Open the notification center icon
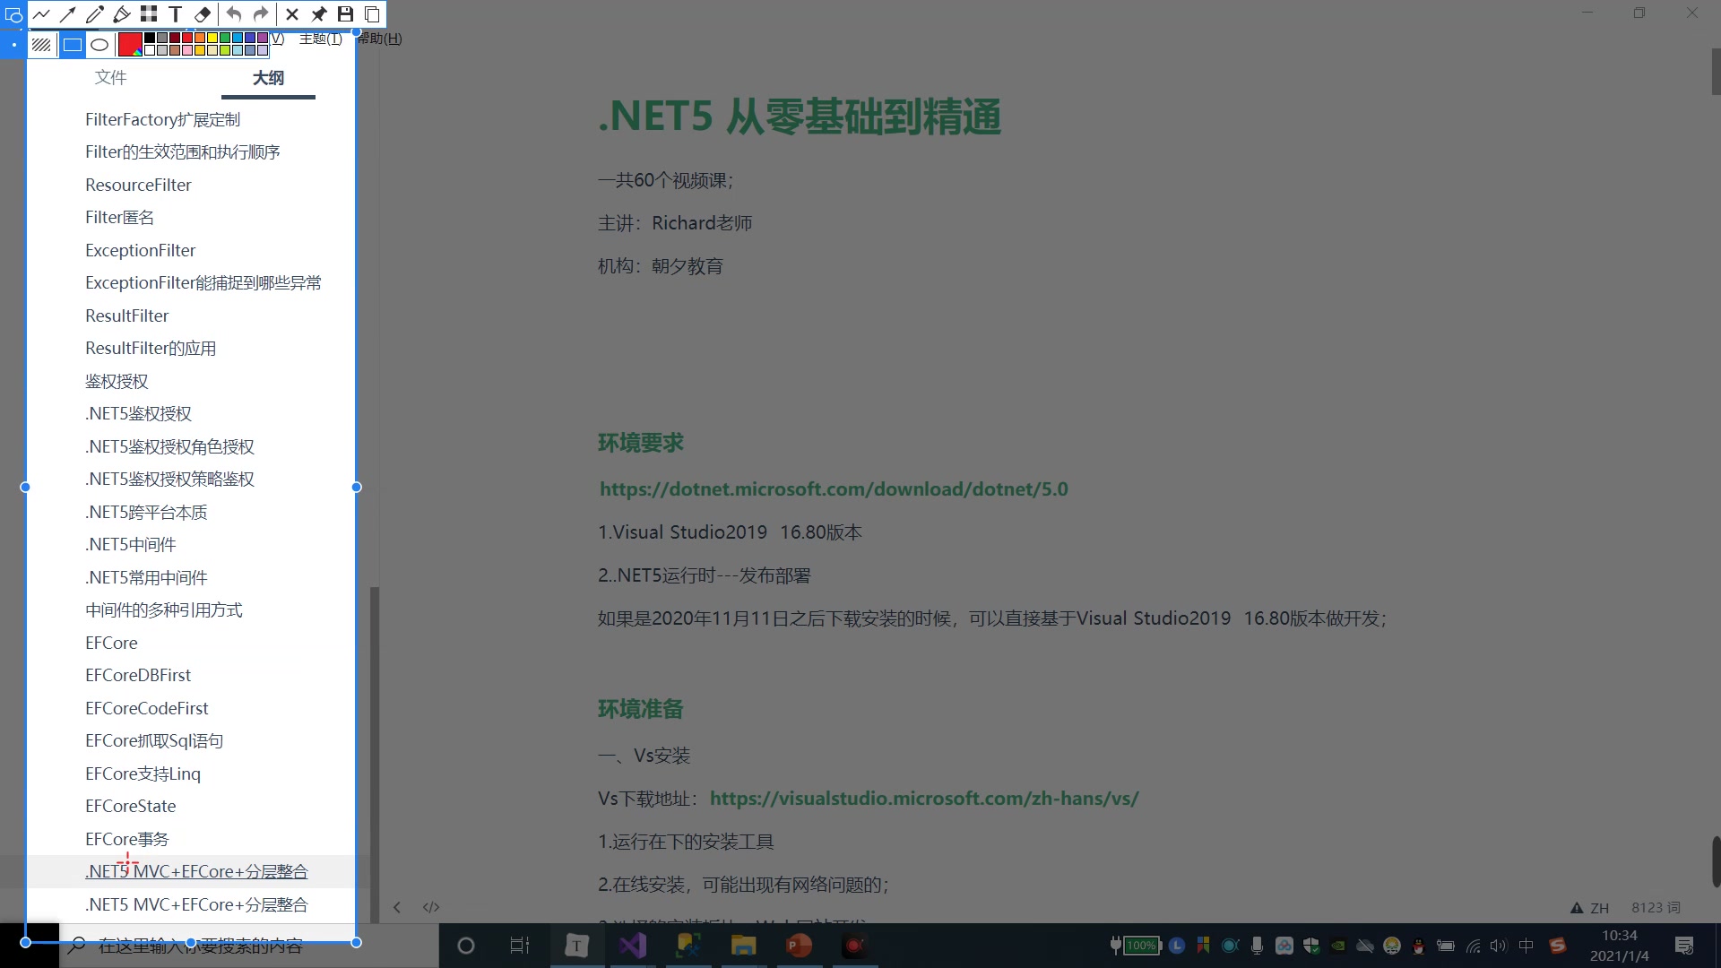The width and height of the screenshot is (1721, 968). tap(1684, 946)
